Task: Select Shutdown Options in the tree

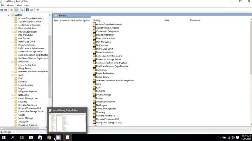Action: (x=27, y=125)
